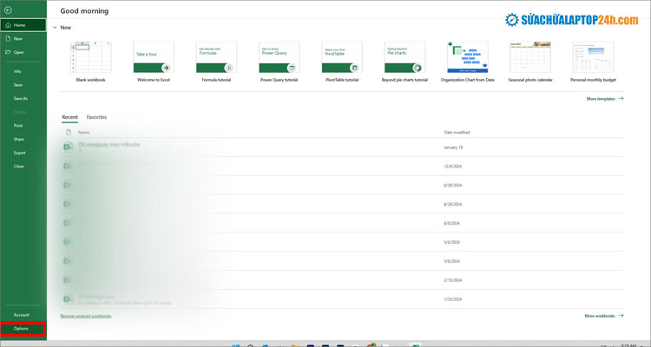
Task: Open Account in the sidebar
Action: (x=21, y=315)
